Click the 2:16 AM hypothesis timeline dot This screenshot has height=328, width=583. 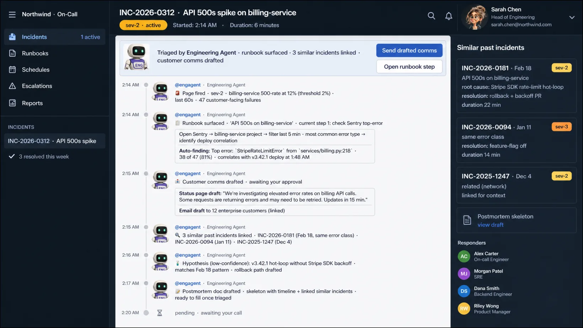click(146, 255)
